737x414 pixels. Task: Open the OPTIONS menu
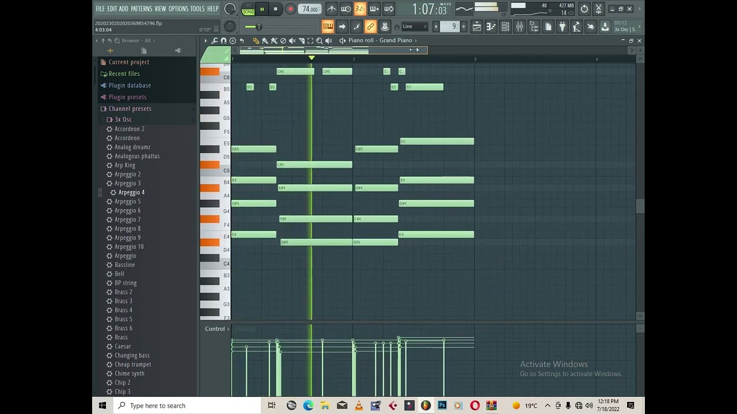[178, 9]
